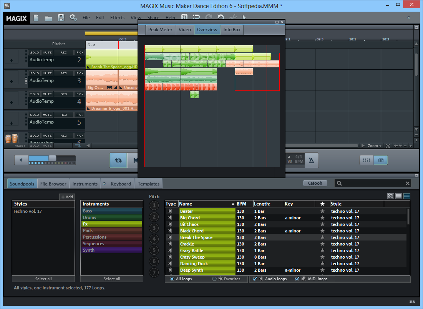Click the search magnifier icon in Soundpools

[339, 184]
